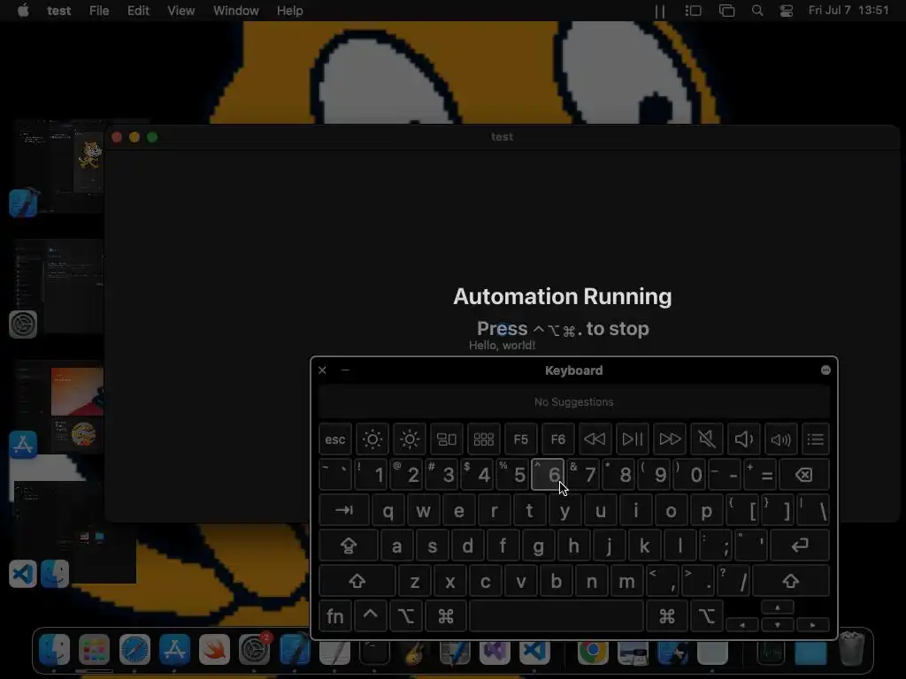
Task: Toggle the left option key
Action: (x=405, y=616)
